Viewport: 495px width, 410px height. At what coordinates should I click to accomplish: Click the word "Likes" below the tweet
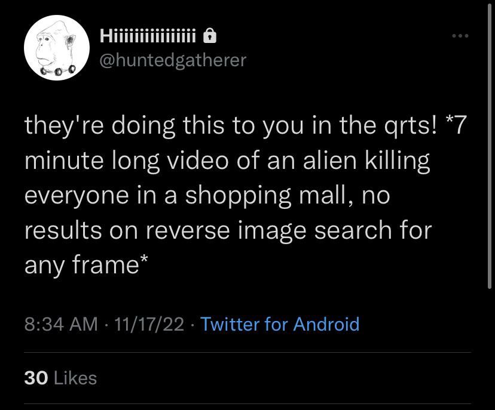tap(75, 378)
